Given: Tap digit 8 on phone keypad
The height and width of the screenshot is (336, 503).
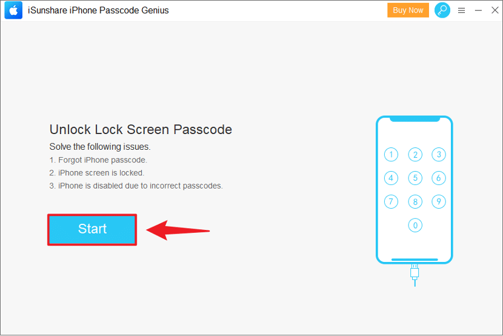Looking at the screenshot, I should click(x=415, y=201).
